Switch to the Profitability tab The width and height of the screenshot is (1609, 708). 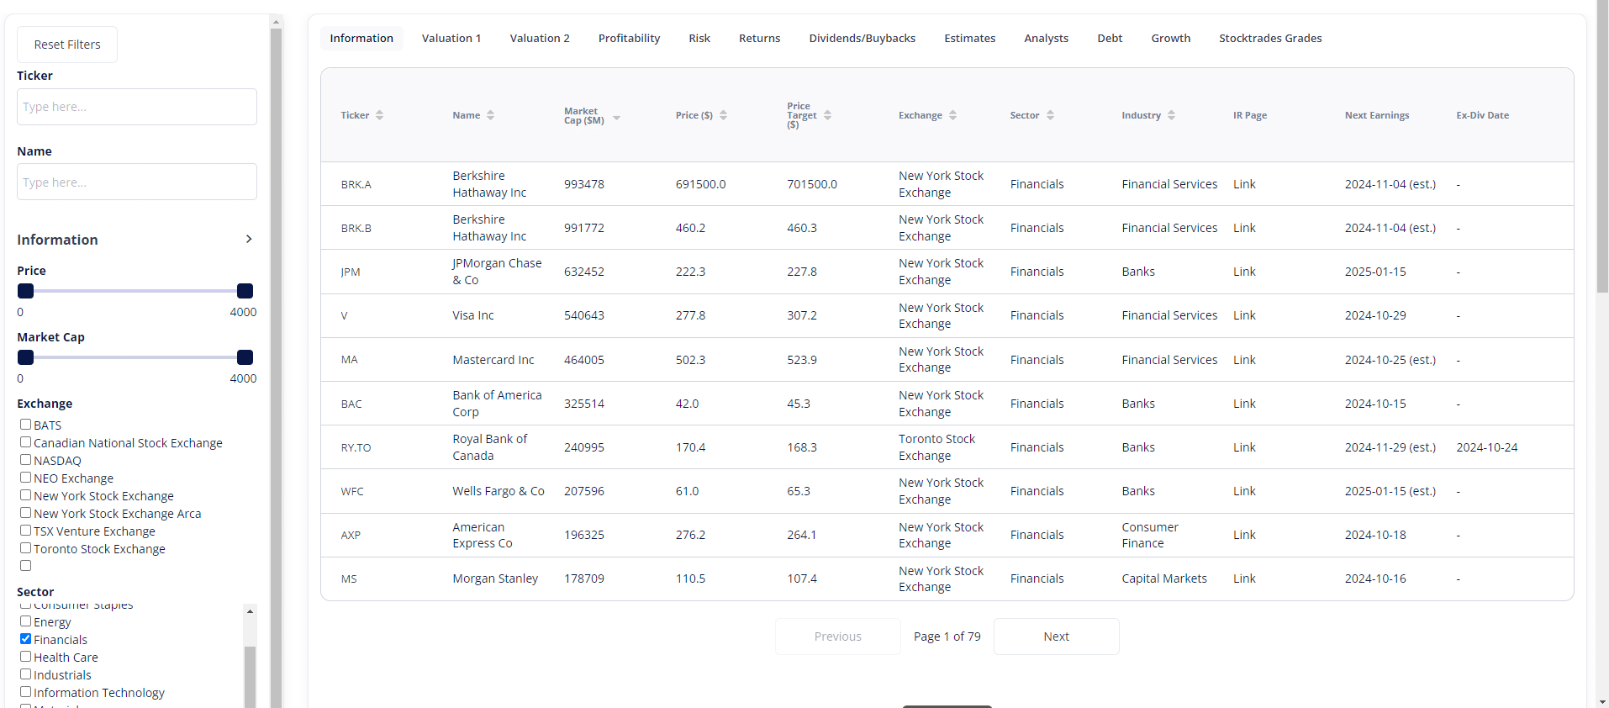click(629, 39)
